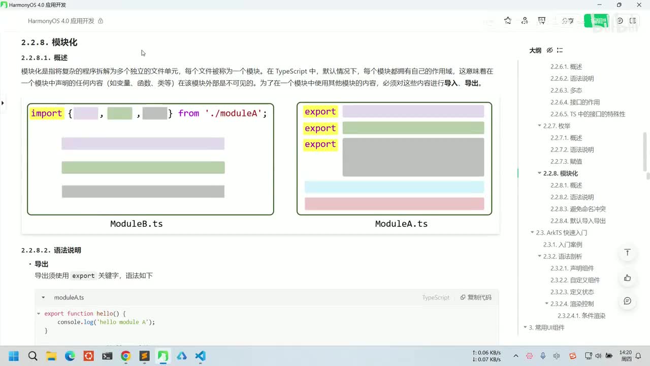
Task: Go to outline item 2.2.7.1. 概述
Action: [x=566, y=138]
